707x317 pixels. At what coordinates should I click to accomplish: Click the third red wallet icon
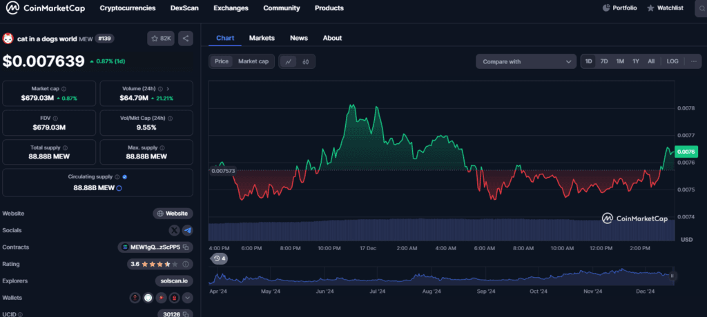click(162, 298)
